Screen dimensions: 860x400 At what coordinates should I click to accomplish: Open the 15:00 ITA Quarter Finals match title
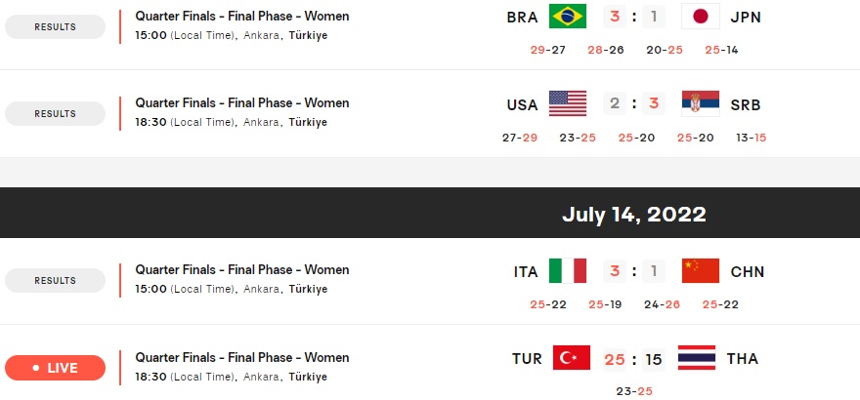click(242, 270)
